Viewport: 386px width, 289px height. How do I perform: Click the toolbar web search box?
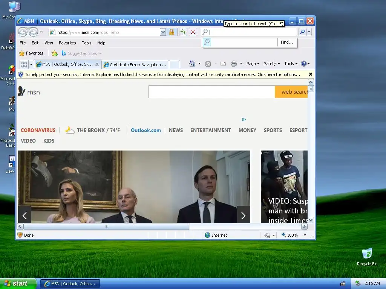coord(249,32)
